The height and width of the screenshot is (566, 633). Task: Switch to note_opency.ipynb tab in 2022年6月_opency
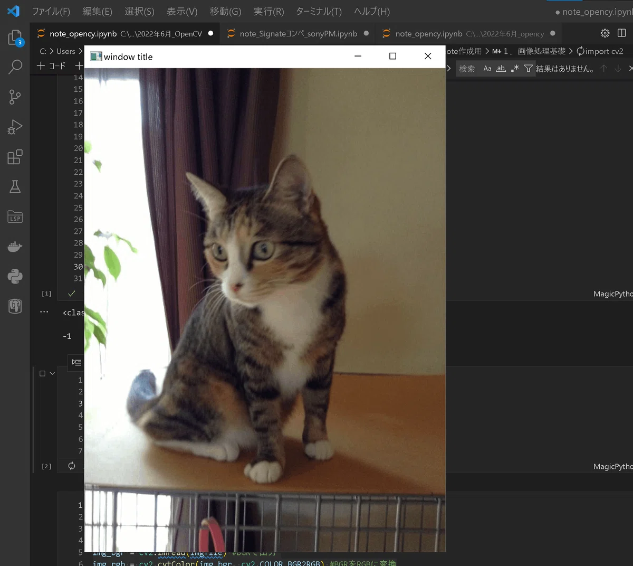coord(469,33)
